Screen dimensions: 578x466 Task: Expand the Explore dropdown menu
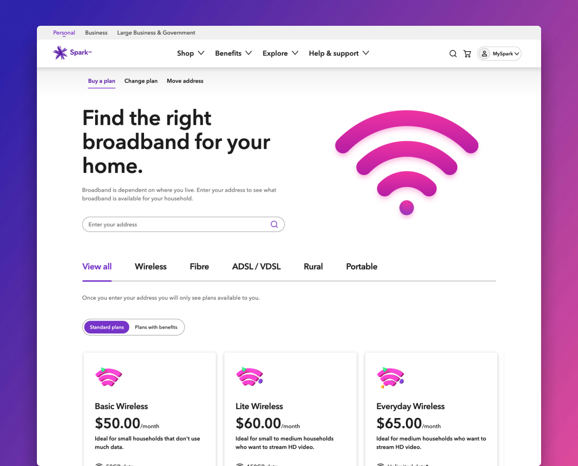click(x=281, y=53)
